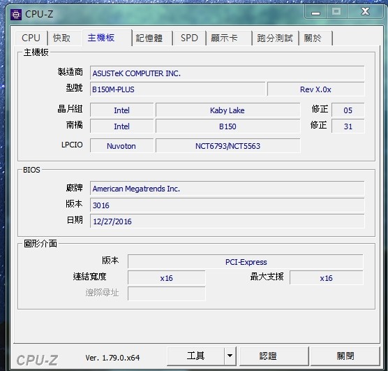The image size is (388, 371).
Task: Click the Ver. 1.79.0.x64 version text
Action: click(x=112, y=358)
